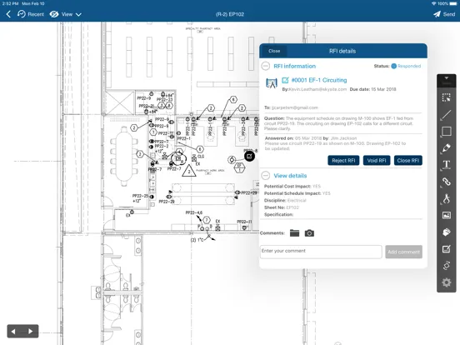Screen dimensions: 460x345
Task: Select the RFI note tool in toolbar
Action: pos(446,249)
